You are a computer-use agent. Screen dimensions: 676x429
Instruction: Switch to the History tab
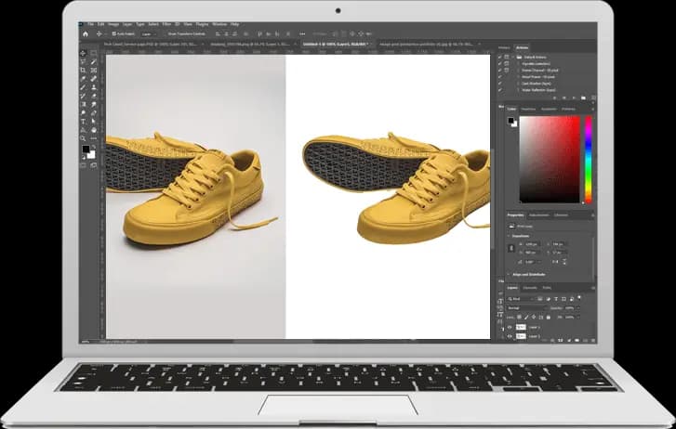click(504, 47)
